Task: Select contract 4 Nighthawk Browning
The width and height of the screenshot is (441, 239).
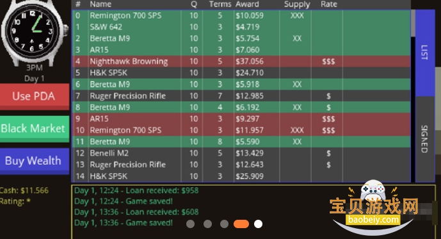Action: coord(241,62)
